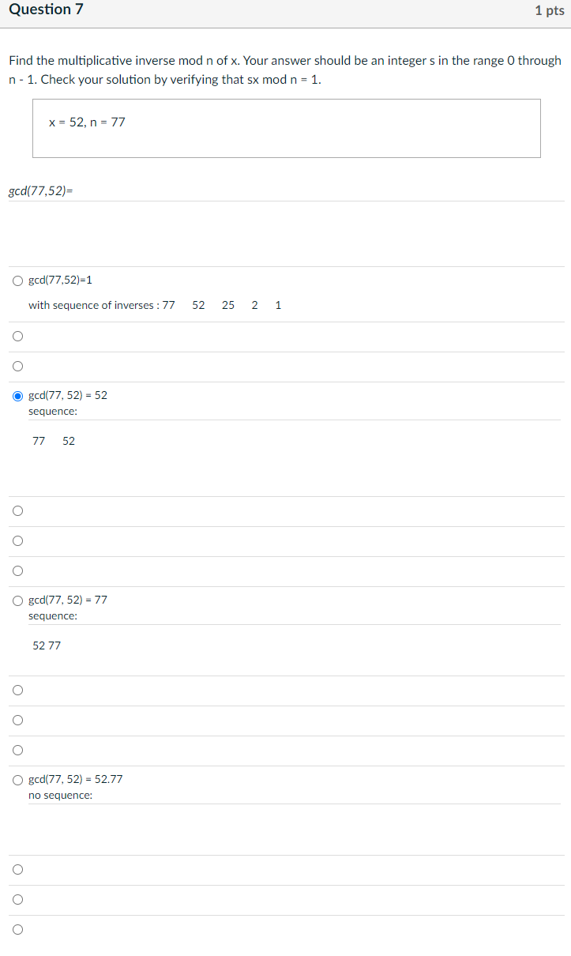
Task: Choose the answer with inverse sequence 77 52 25 2 1
Action: click(x=17, y=280)
